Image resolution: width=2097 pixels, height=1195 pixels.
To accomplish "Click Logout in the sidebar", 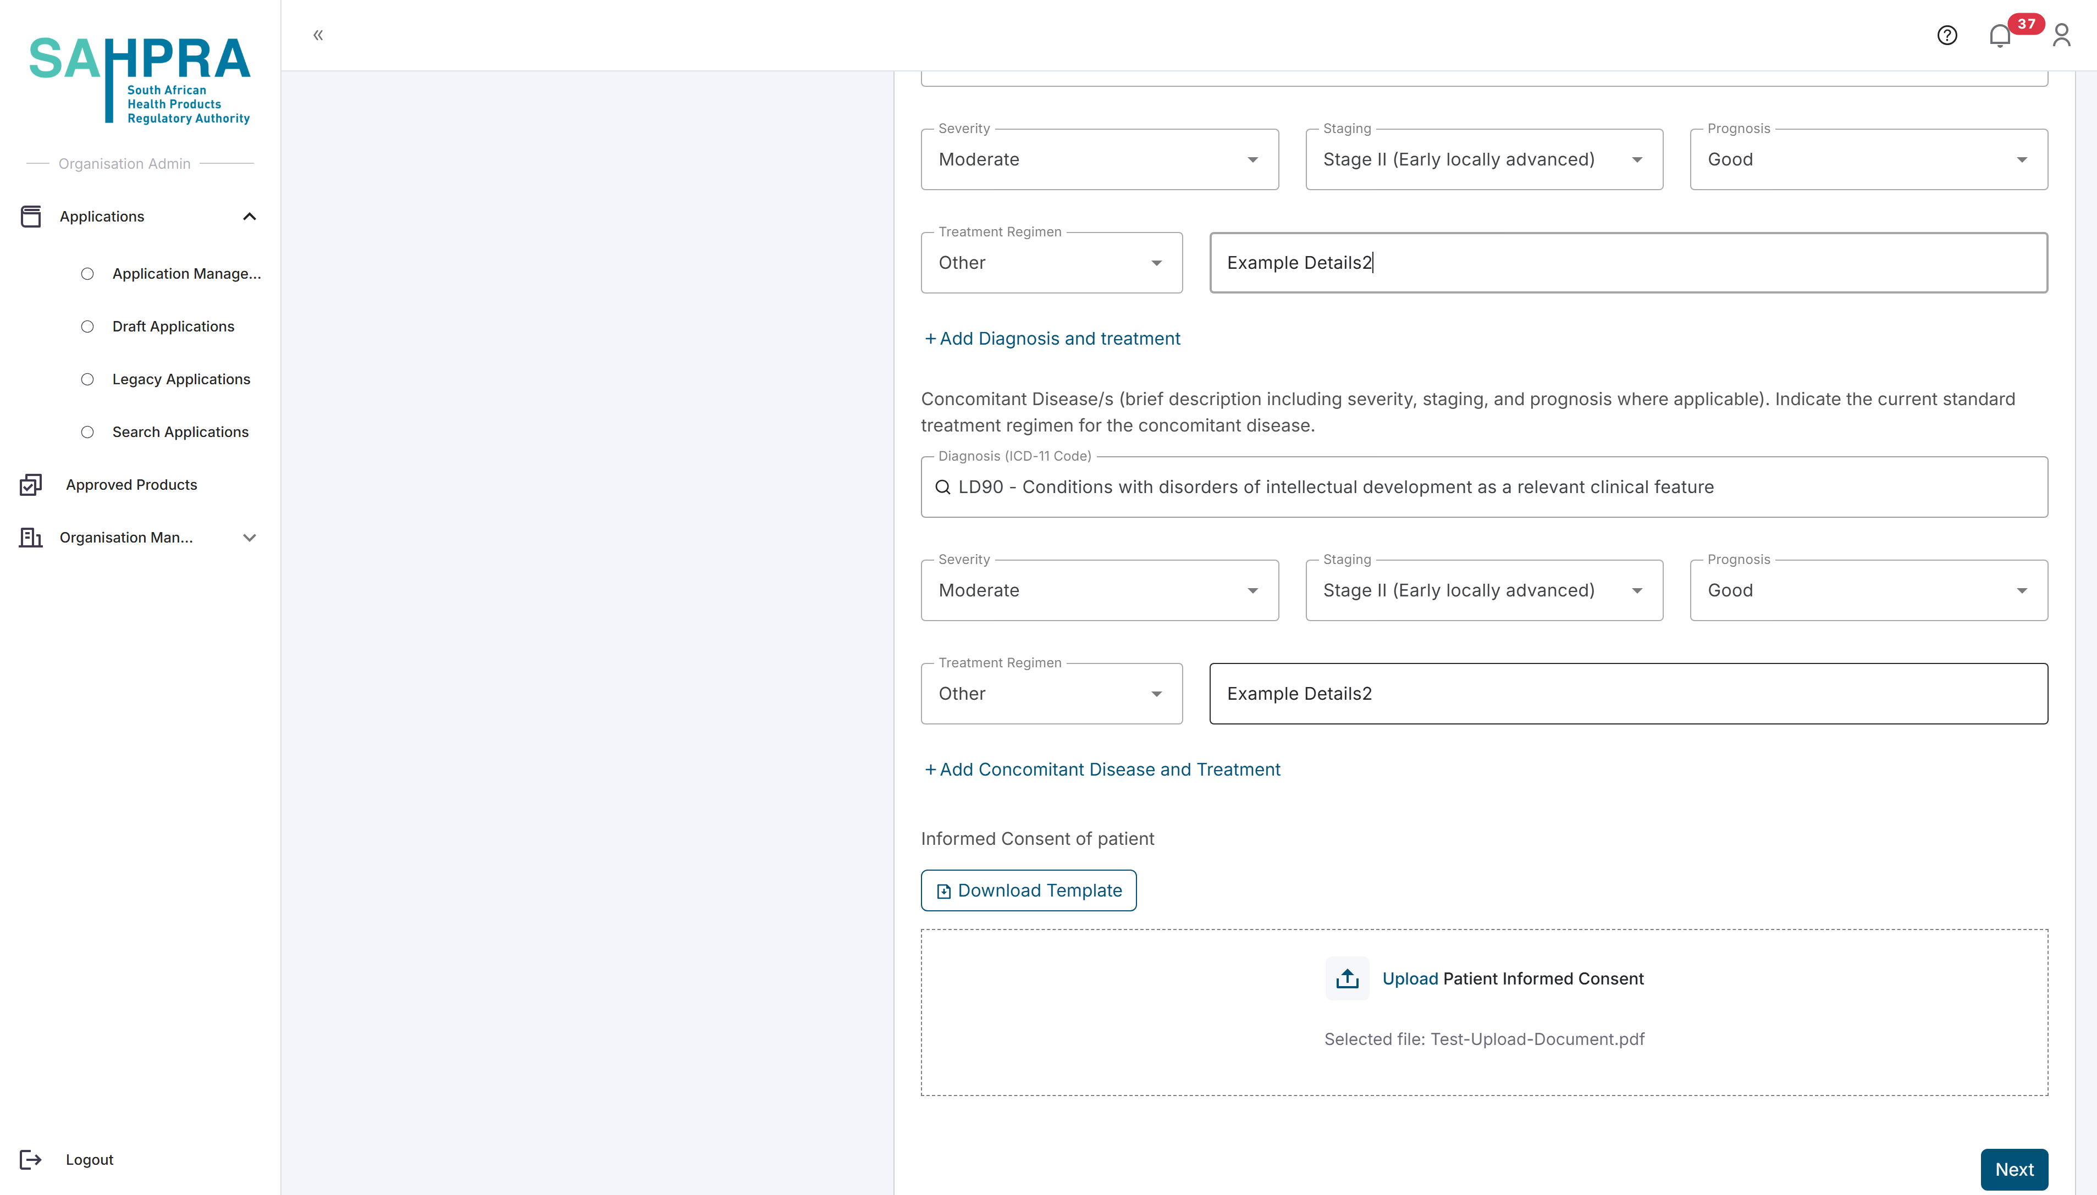I will click(x=90, y=1160).
